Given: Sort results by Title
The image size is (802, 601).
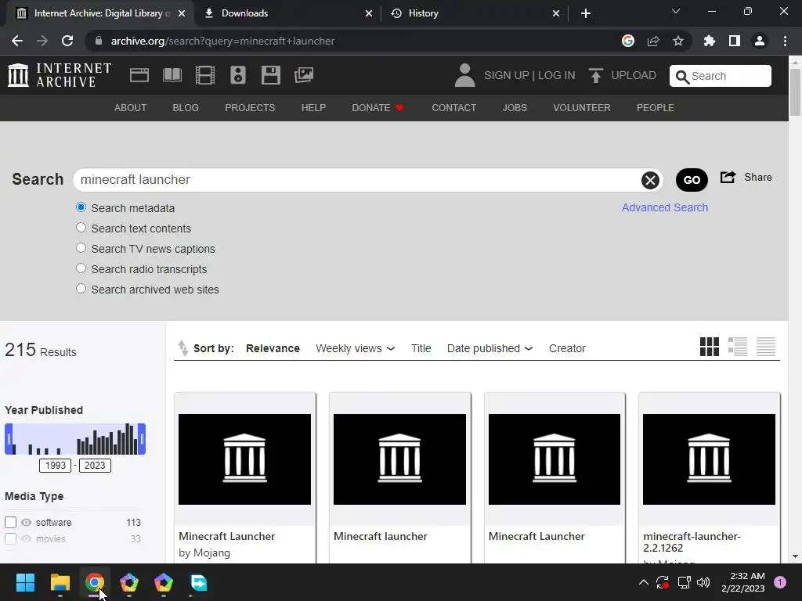Looking at the screenshot, I should coord(421,348).
